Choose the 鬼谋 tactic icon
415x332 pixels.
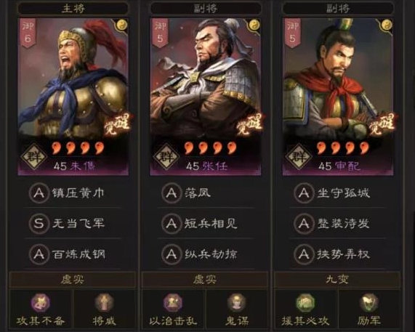(237, 302)
